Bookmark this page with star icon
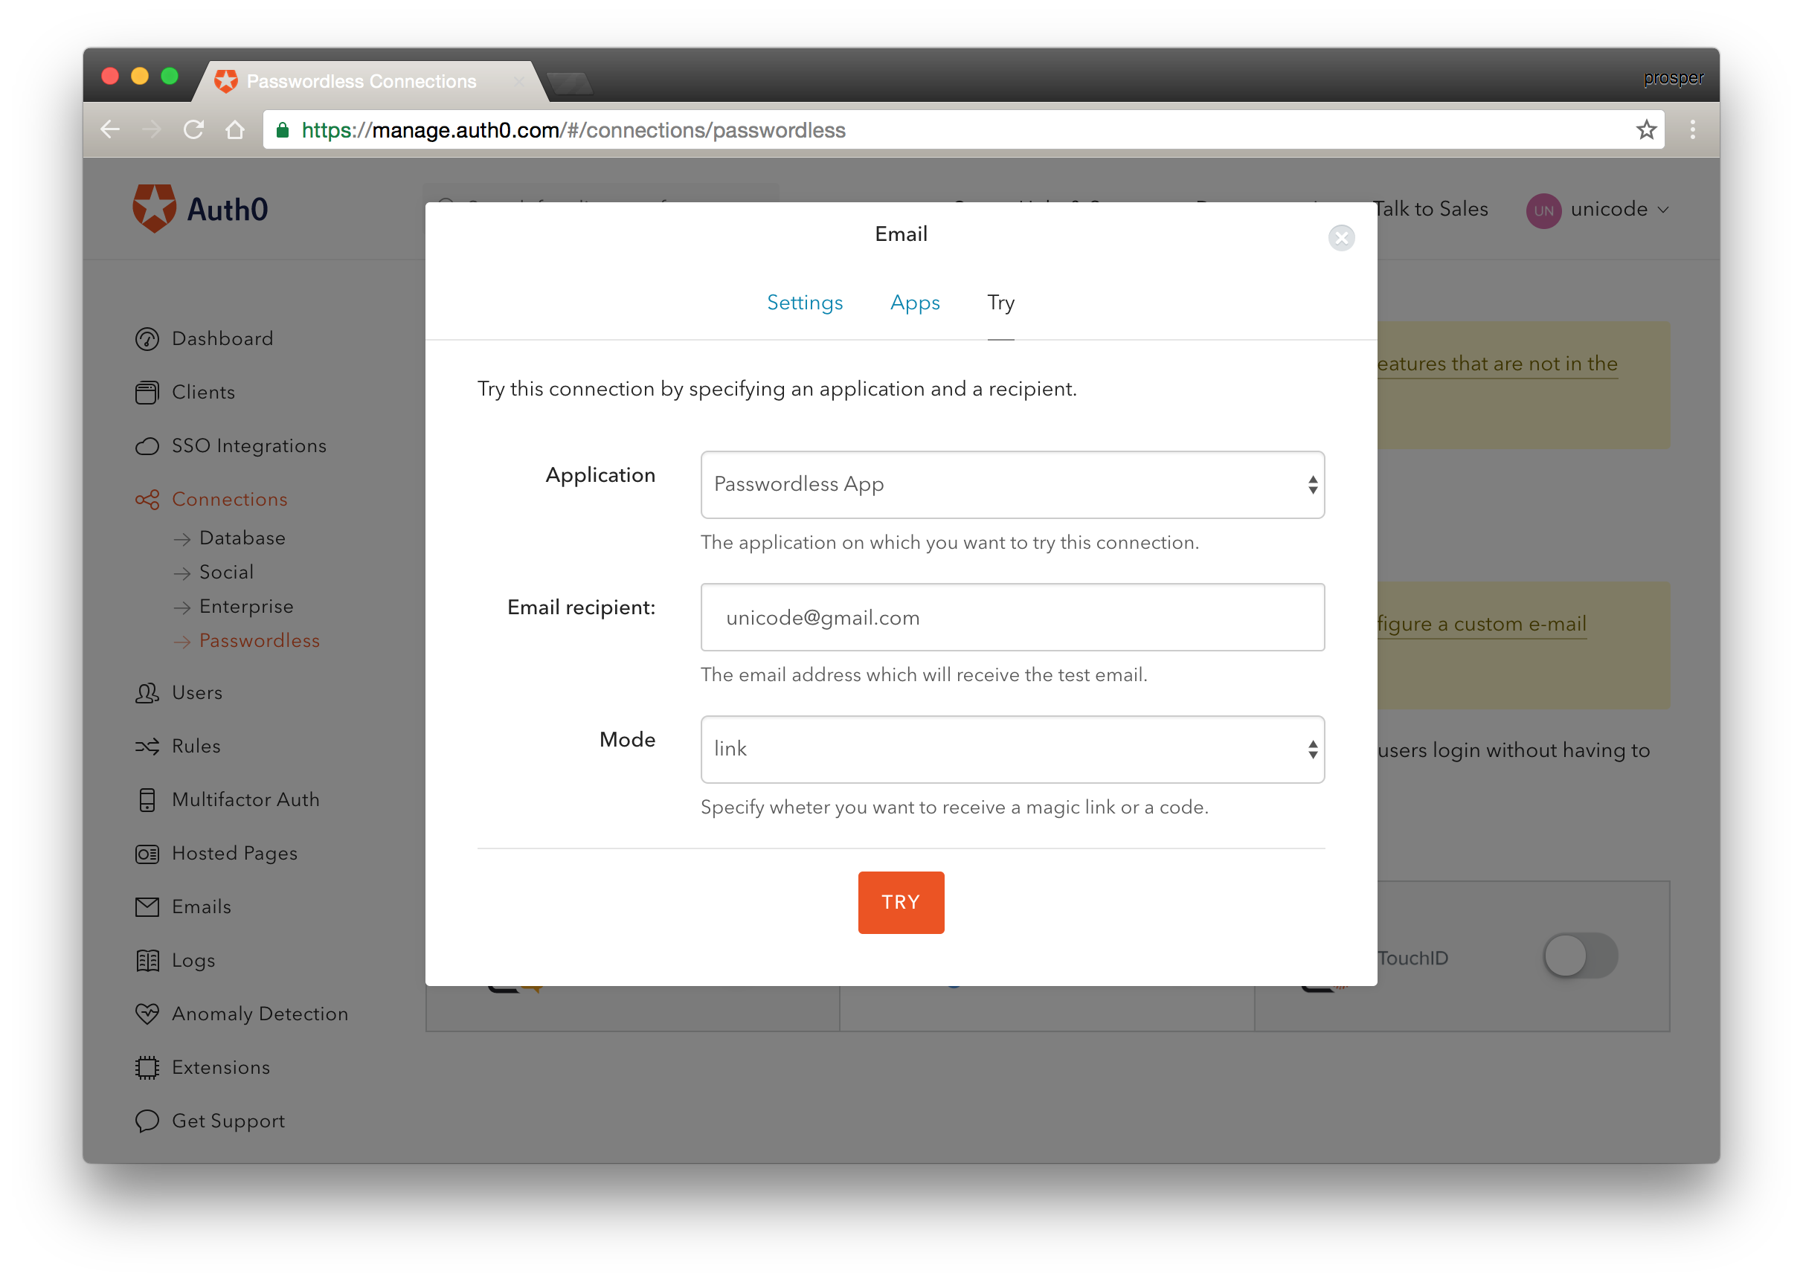1803x1282 pixels. 1646,129
